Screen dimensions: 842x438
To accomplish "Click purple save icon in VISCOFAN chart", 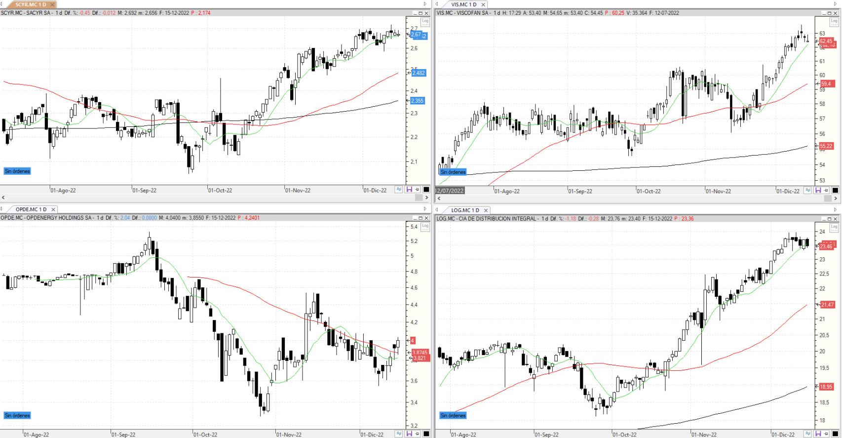I will [818, 190].
